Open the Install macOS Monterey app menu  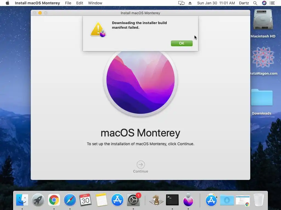pyautogui.click(x=37, y=3)
